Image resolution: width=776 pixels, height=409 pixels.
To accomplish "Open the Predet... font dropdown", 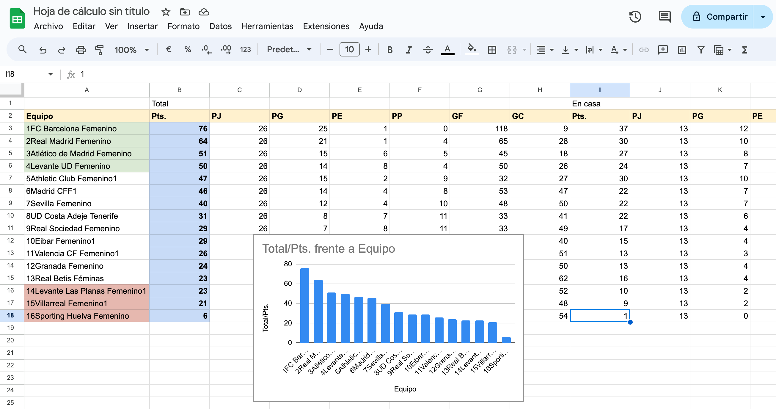I will (289, 50).
